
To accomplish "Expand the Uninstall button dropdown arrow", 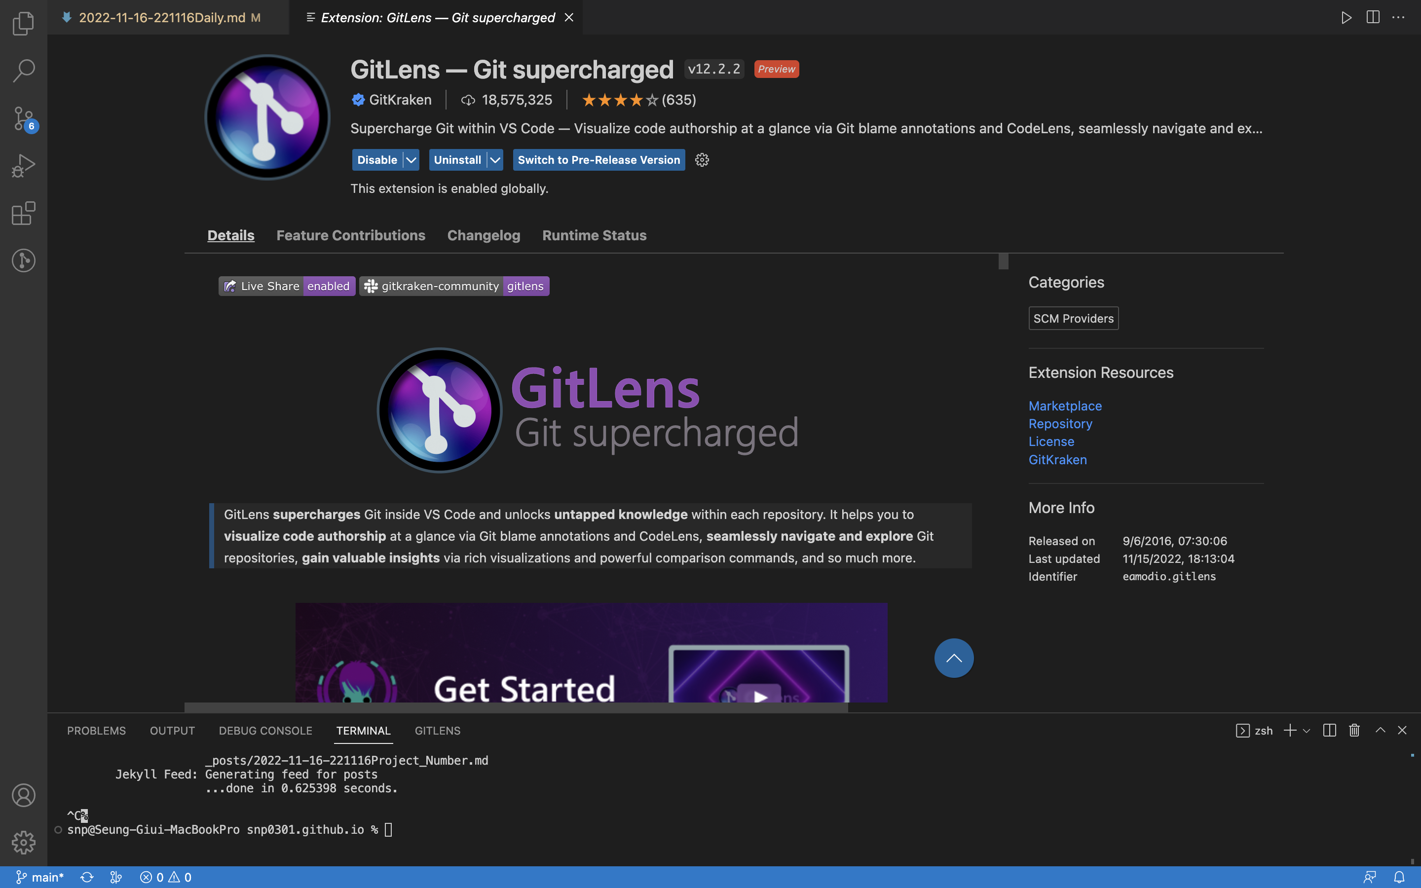I will [495, 160].
